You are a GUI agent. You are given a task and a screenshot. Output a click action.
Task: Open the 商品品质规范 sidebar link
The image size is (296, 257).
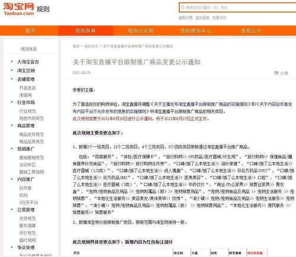point(31,142)
